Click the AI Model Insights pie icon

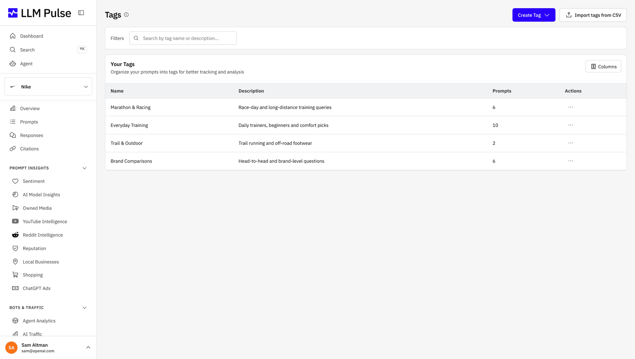pyautogui.click(x=15, y=194)
